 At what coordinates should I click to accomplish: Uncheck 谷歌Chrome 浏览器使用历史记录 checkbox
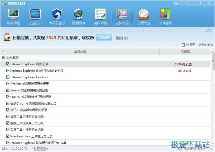(x=8, y=103)
